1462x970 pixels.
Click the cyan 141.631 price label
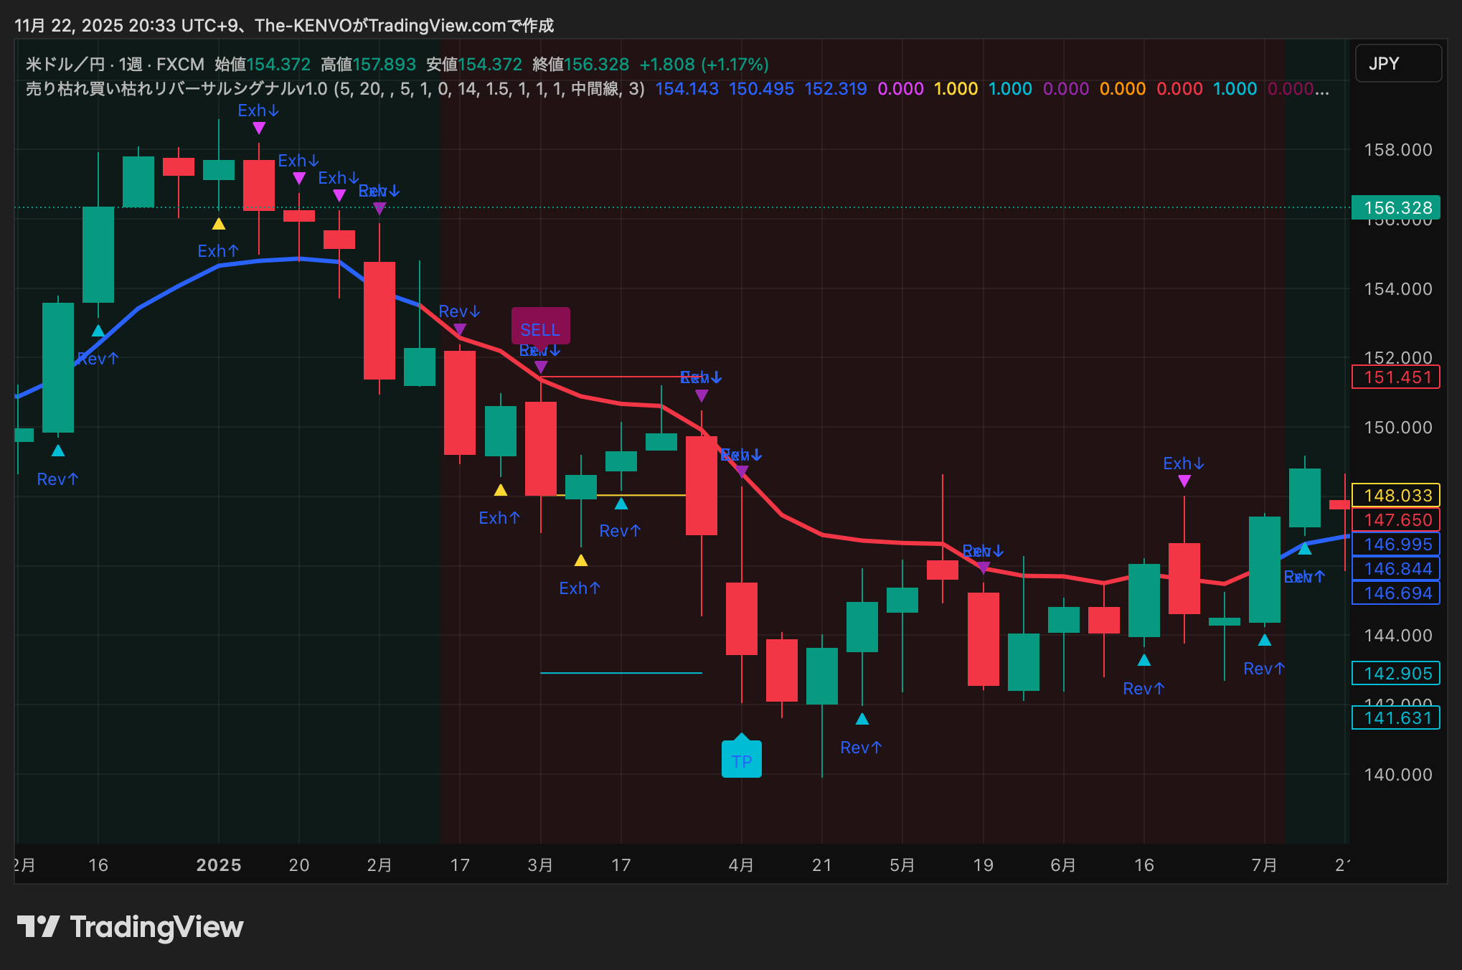click(x=1396, y=717)
